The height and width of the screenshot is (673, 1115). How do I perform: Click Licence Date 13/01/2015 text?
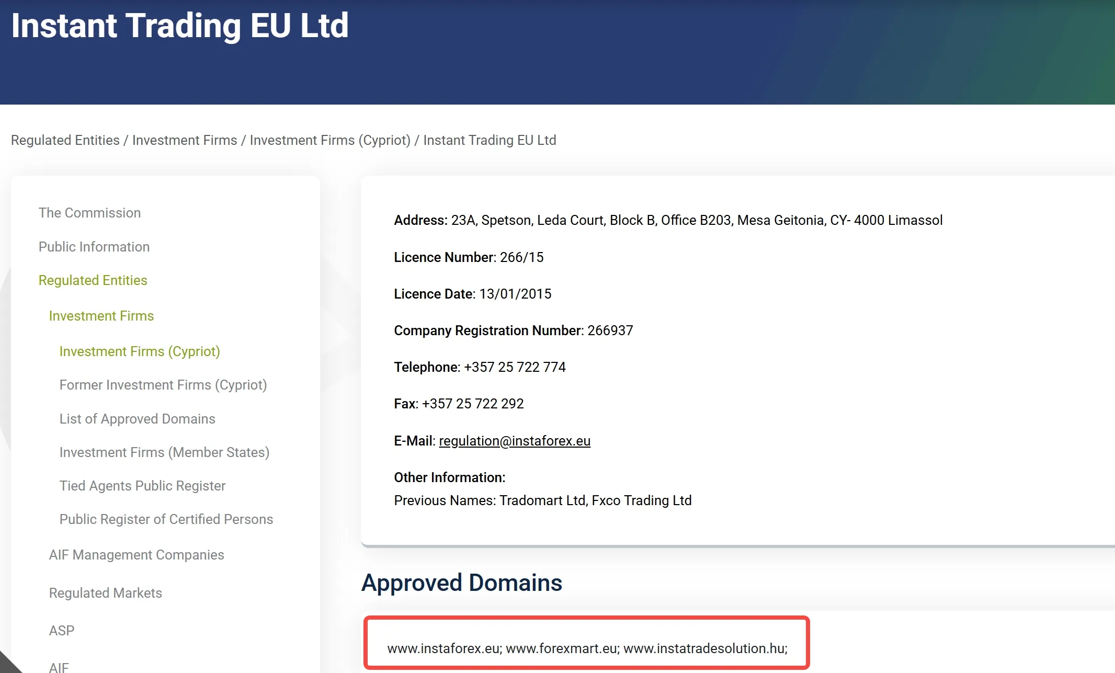coord(473,294)
